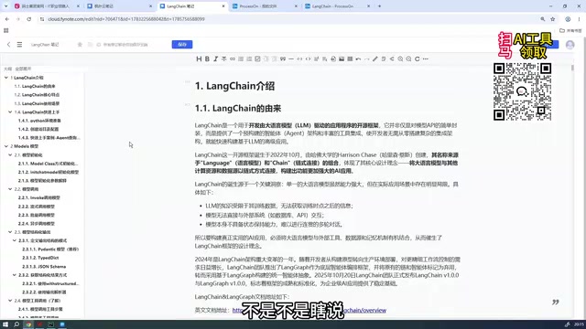586x329 pixels.
Task: Undo the last edit
Action: click(358, 58)
